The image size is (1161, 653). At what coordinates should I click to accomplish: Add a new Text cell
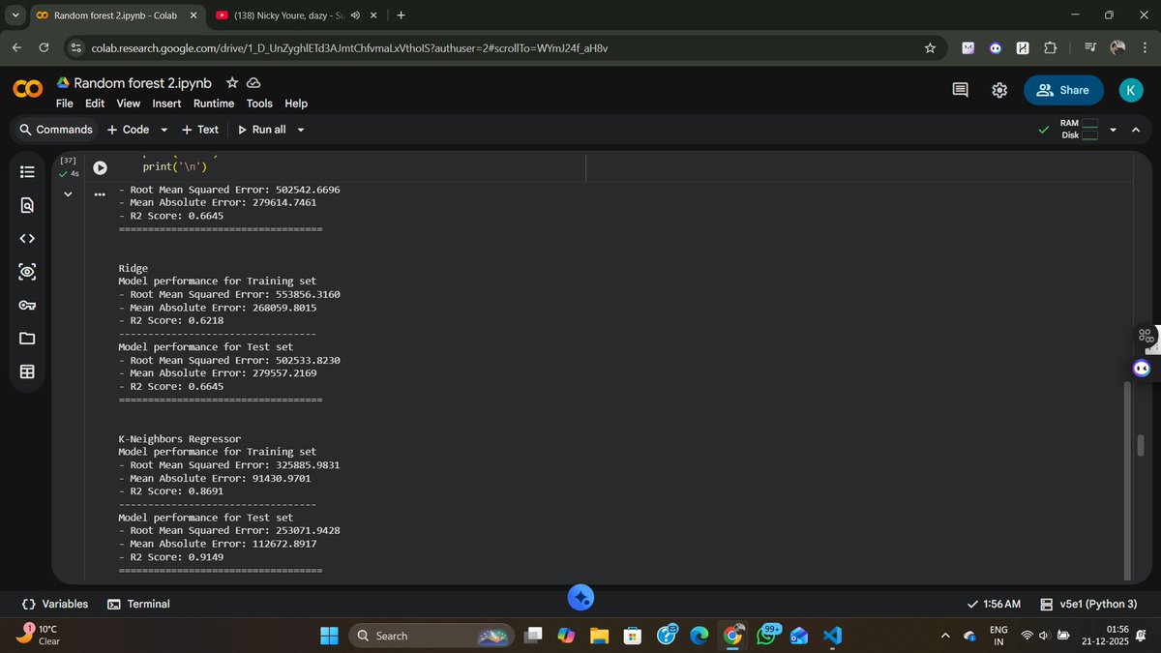200,130
